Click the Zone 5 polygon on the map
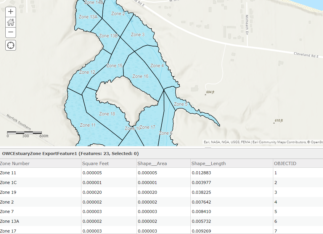This screenshot has width=323, height=234. 181,104
